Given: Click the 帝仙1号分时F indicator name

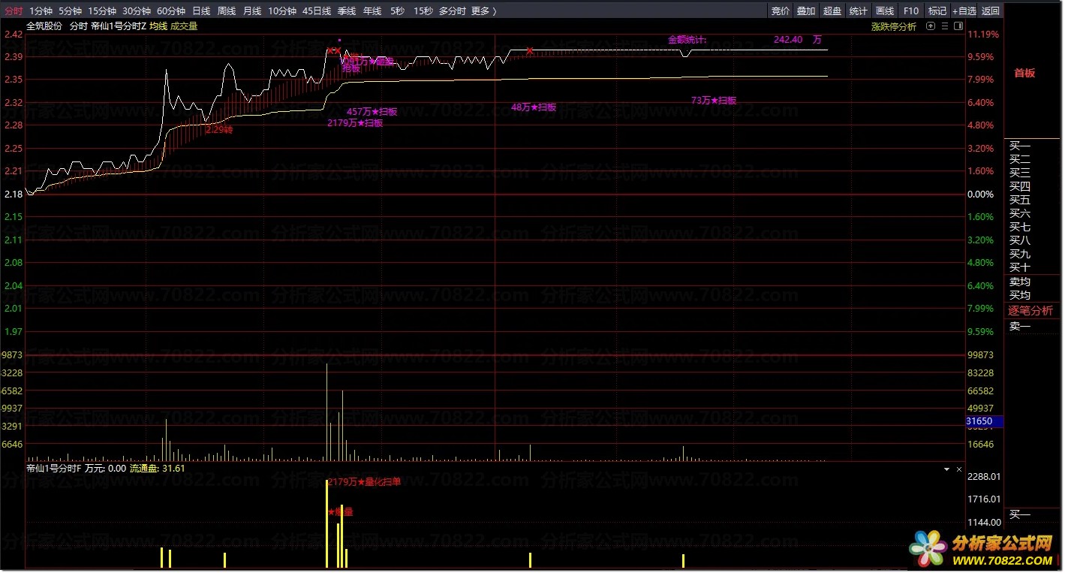Looking at the screenshot, I should coord(53,468).
